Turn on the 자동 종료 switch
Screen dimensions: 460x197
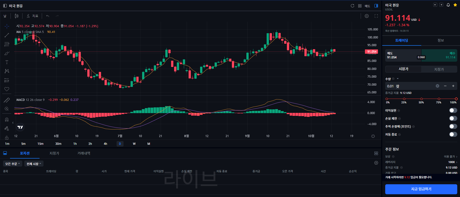click(453, 134)
